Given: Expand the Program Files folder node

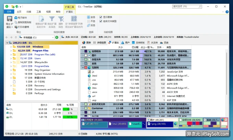Looking at the screenshot, I should pyautogui.click(x=11, y=51).
